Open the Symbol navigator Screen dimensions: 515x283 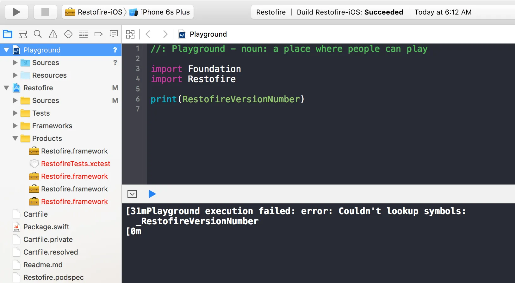pyautogui.click(x=23, y=34)
